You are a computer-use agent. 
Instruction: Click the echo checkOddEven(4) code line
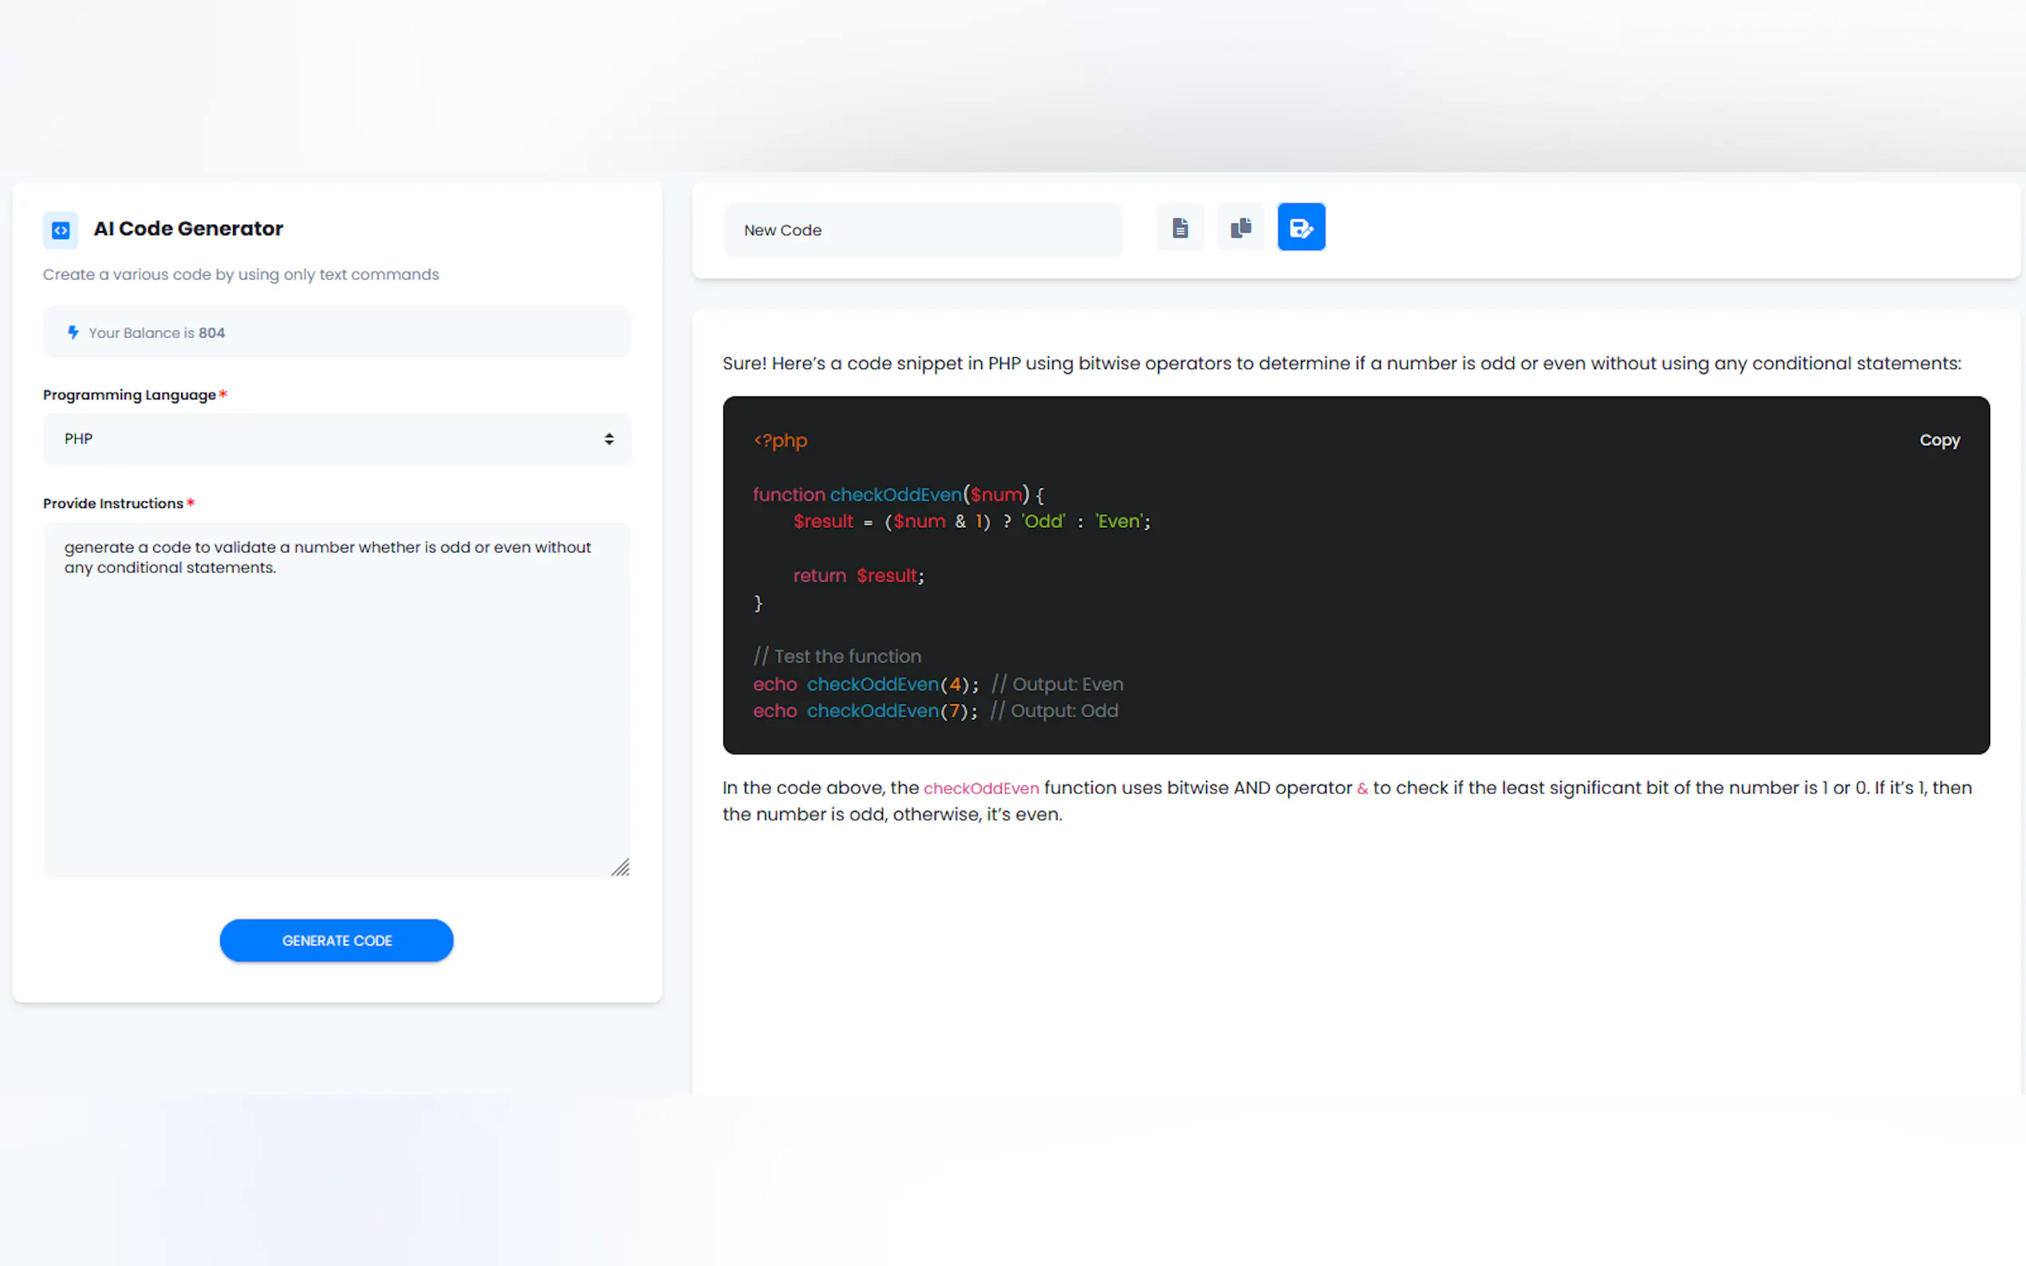click(x=865, y=684)
